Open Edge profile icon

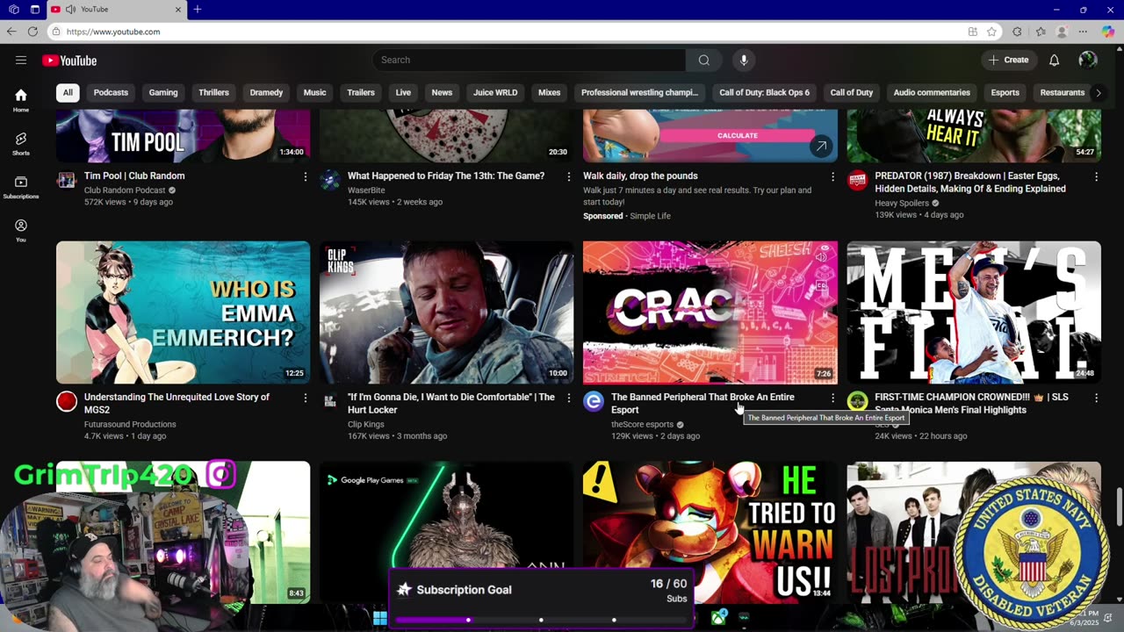(x=1062, y=32)
